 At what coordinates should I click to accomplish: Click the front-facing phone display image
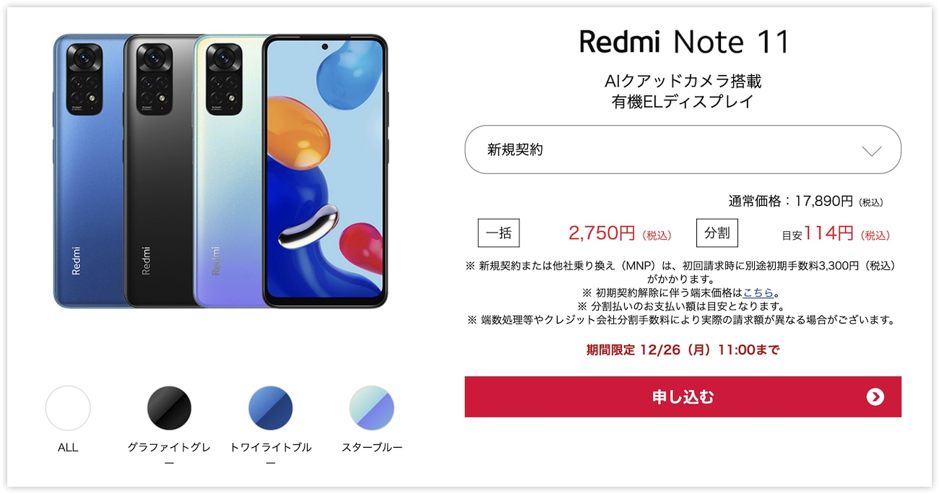[x=324, y=170]
